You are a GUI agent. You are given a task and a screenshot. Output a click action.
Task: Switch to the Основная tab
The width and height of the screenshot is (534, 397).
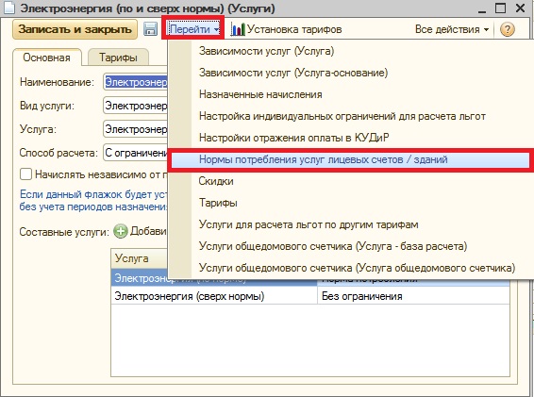point(47,58)
